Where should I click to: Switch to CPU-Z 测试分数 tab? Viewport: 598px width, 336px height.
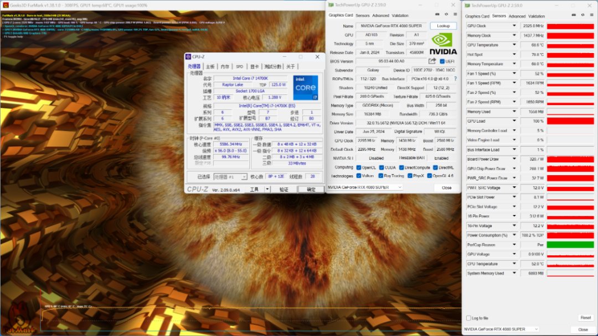pos(272,66)
